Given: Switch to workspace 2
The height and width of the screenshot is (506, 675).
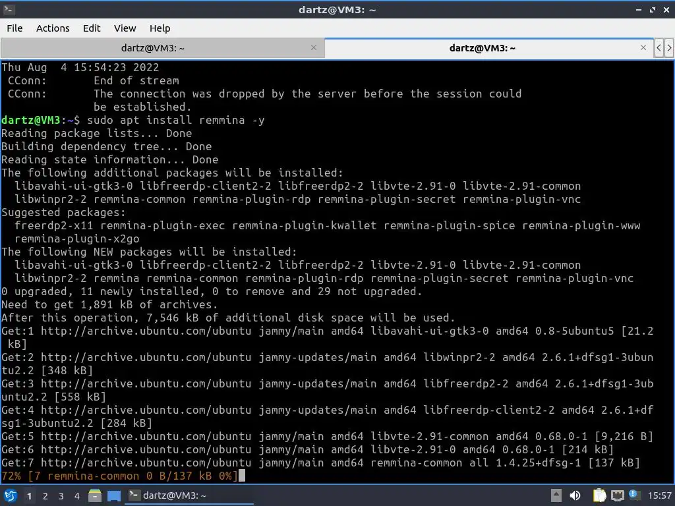Looking at the screenshot, I should point(45,496).
